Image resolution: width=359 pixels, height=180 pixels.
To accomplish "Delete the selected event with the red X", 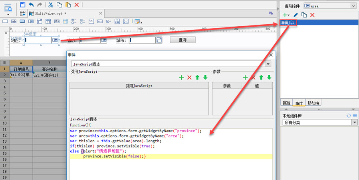I will 312,15.
